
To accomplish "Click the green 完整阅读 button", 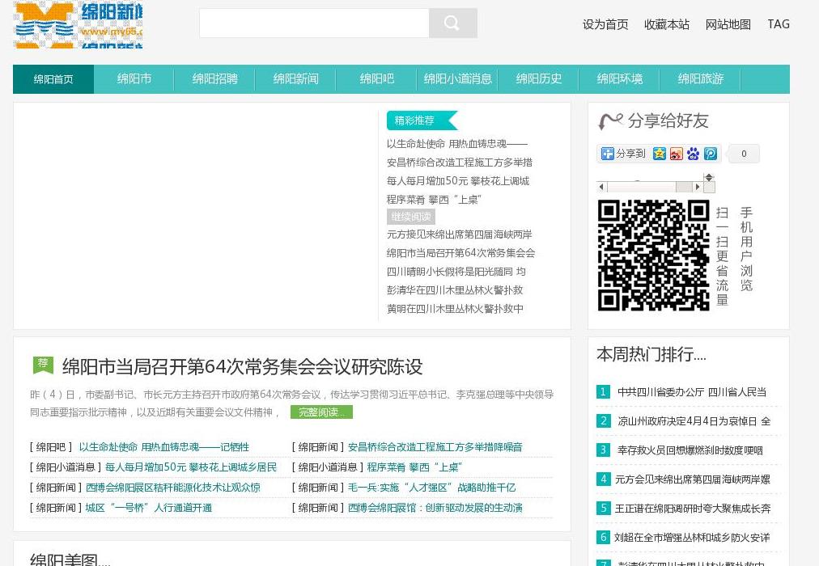I will [x=321, y=412].
